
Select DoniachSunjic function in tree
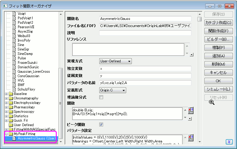(28, 67)
